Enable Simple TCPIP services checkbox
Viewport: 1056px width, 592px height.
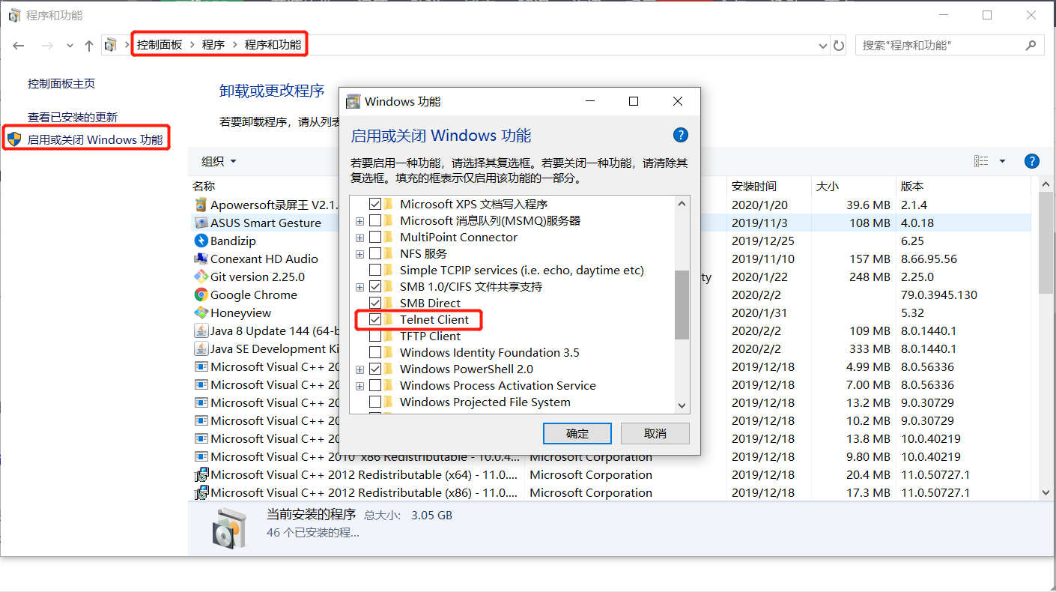coord(375,270)
